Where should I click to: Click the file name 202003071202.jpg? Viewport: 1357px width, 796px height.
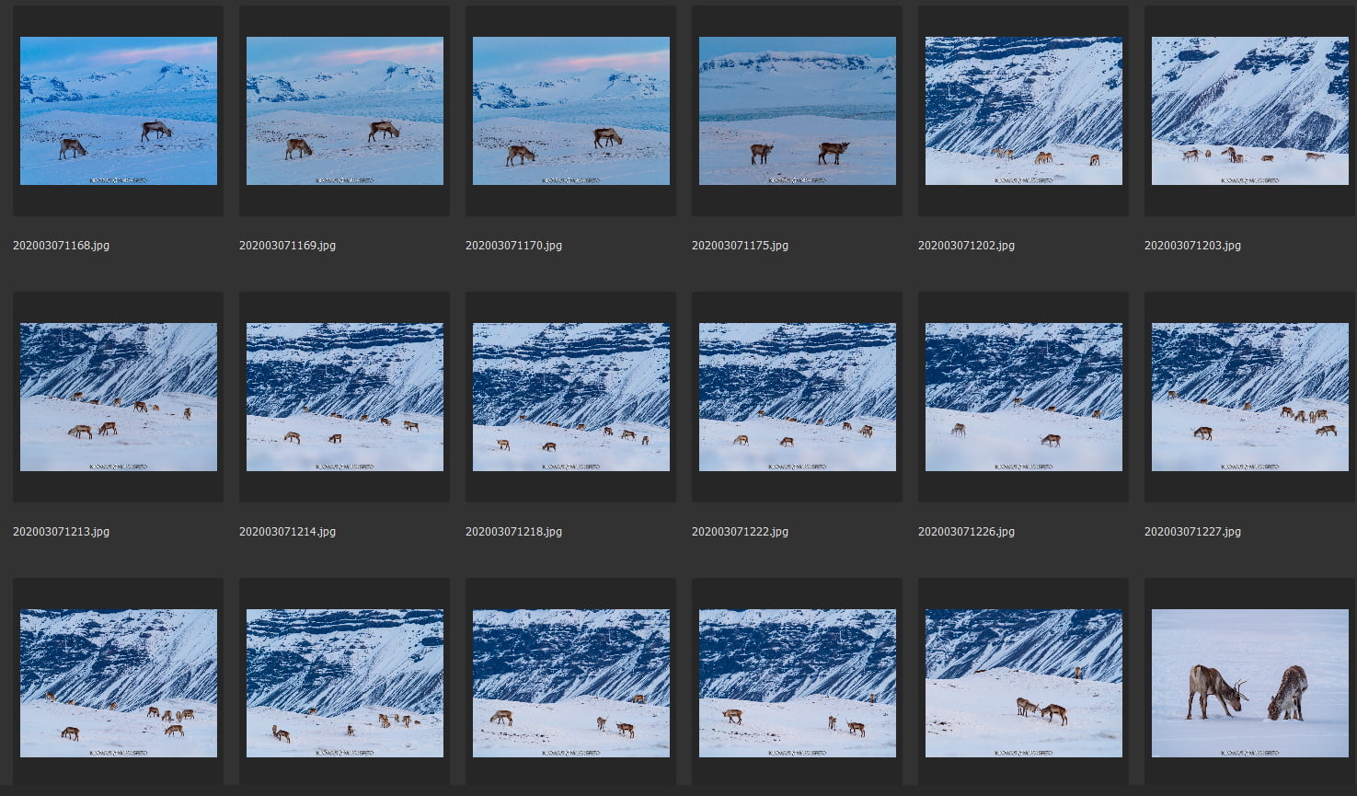click(966, 246)
